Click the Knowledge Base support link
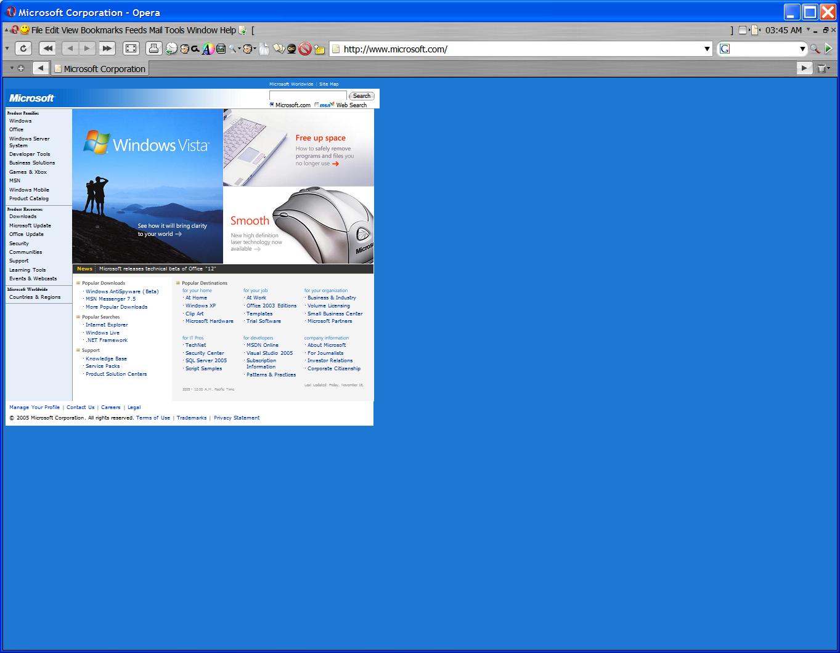Viewport: 840px width, 653px height. [106, 359]
